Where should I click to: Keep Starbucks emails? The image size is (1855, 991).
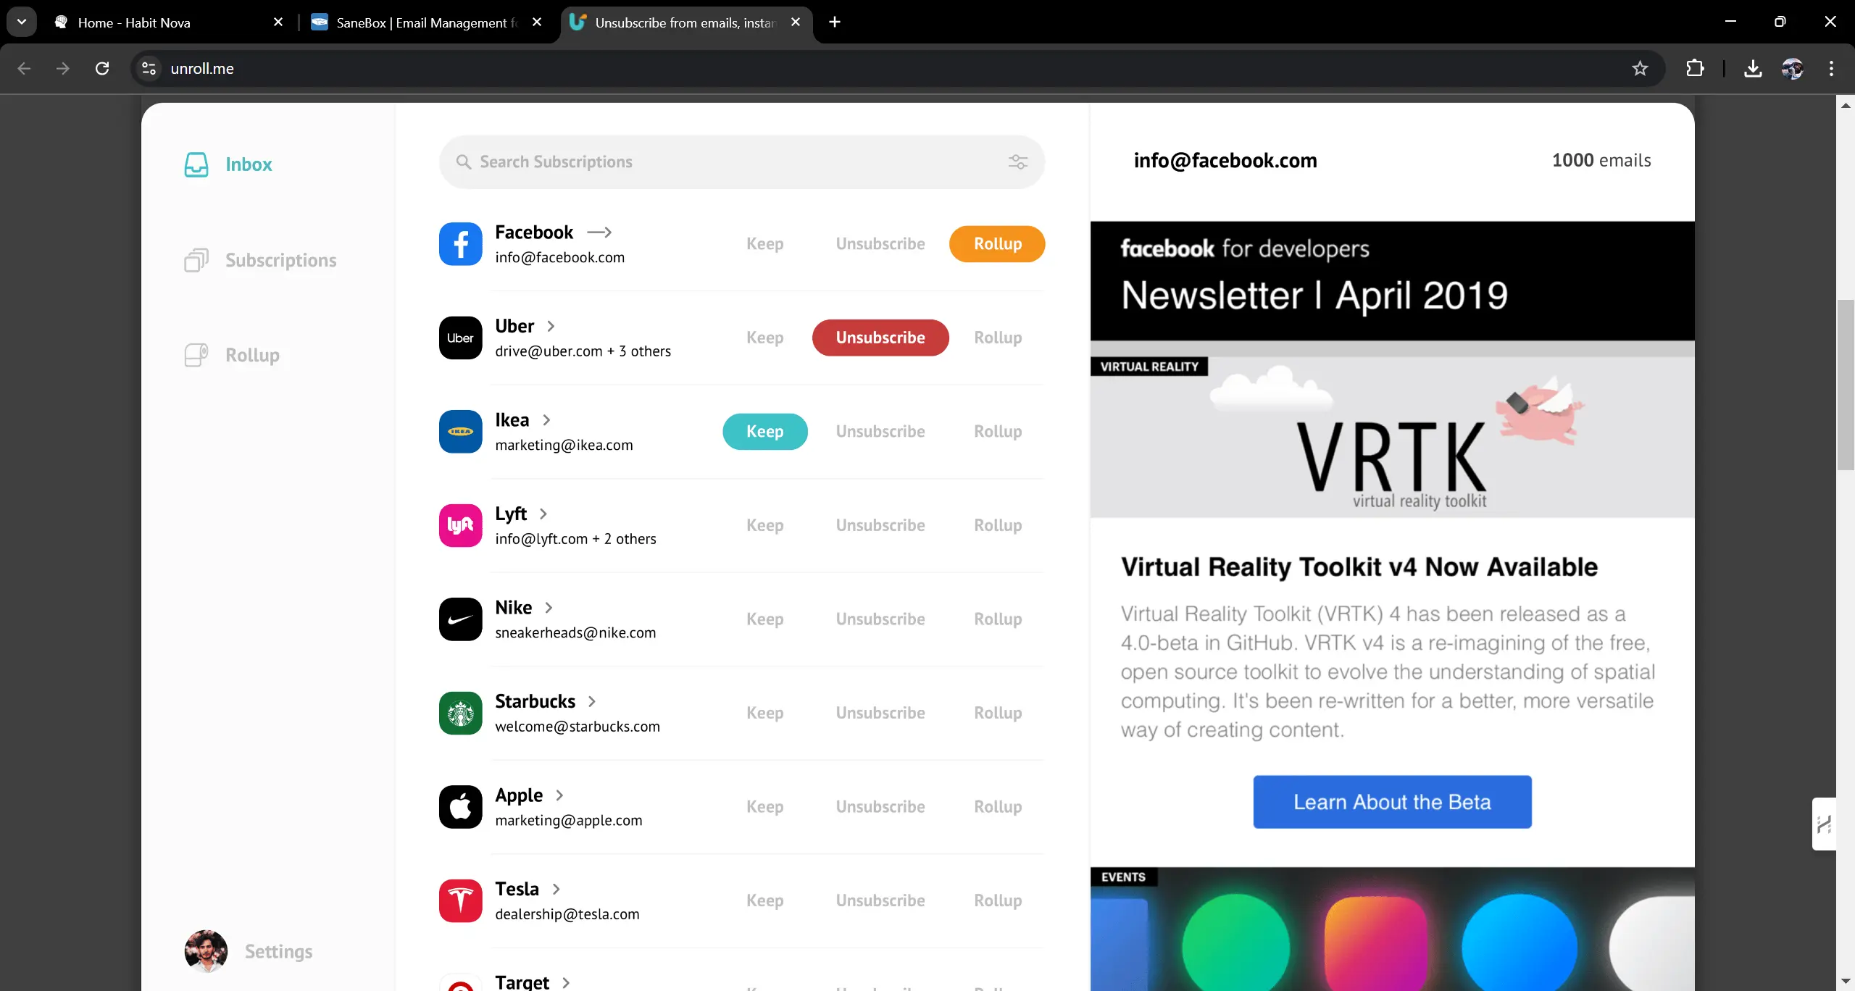[764, 713]
